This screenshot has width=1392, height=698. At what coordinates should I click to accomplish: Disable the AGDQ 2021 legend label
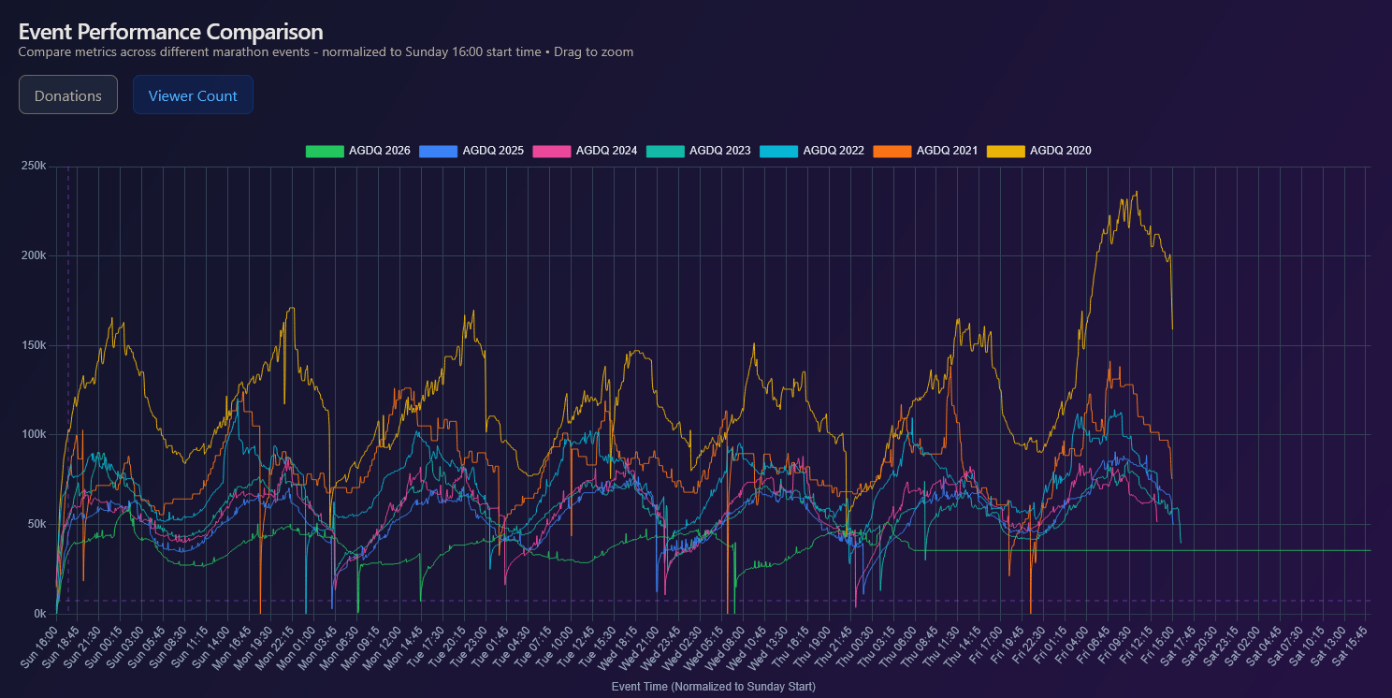(x=947, y=151)
